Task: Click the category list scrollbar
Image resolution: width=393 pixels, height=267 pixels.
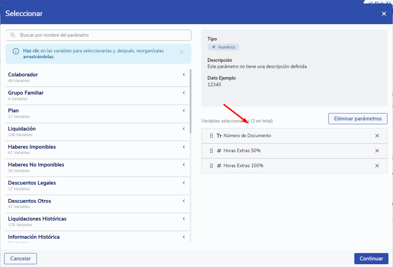Action: point(190,101)
